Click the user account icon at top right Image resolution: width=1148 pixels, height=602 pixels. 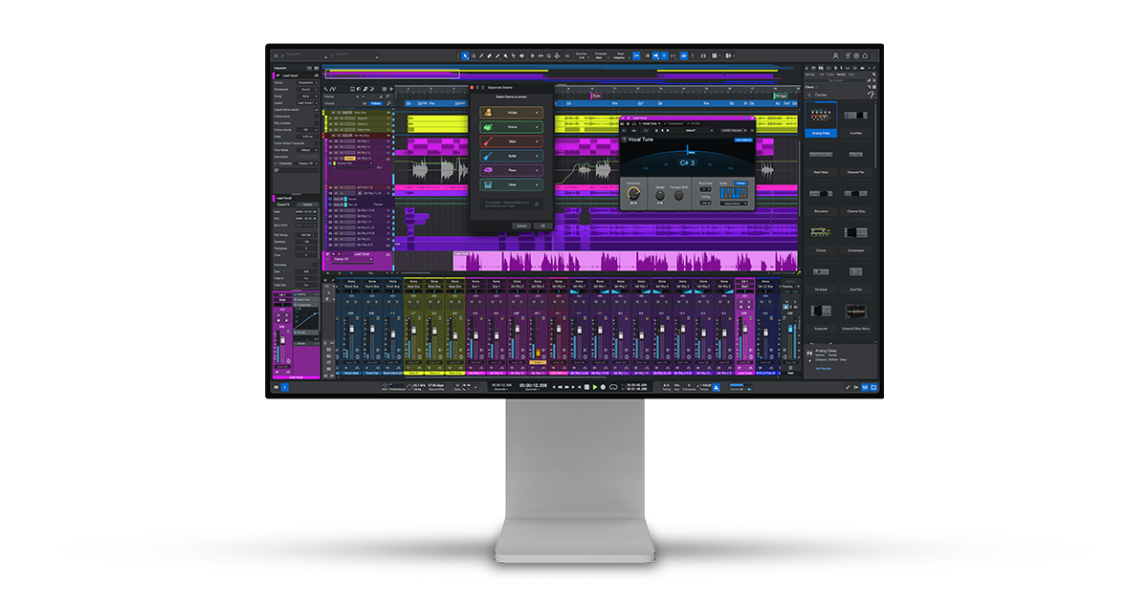(x=835, y=55)
